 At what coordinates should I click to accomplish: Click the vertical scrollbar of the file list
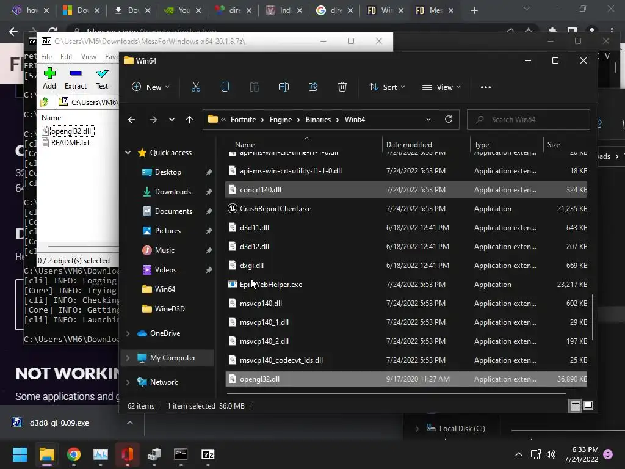[x=592, y=318]
